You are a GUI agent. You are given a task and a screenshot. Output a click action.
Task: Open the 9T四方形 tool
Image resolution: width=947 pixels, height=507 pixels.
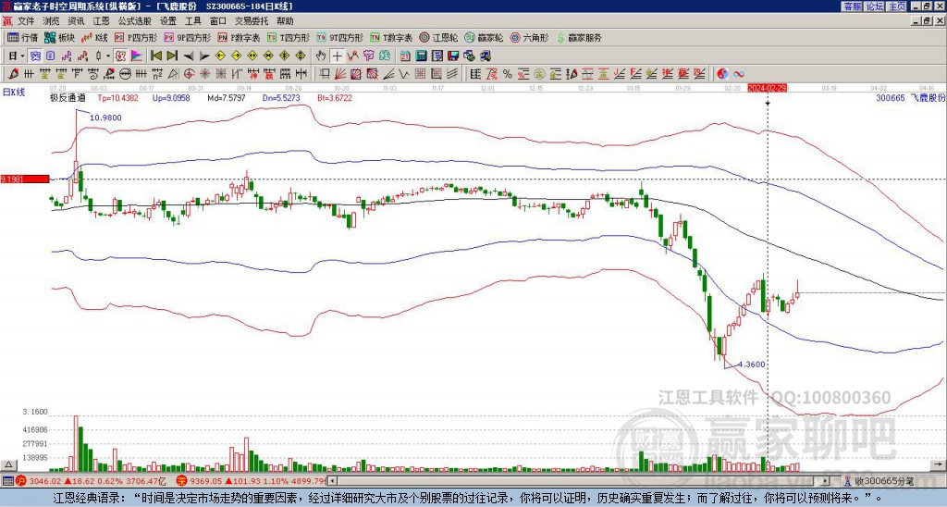[x=340, y=37]
